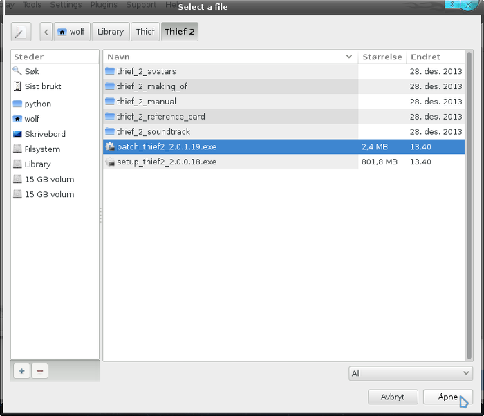The width and height of the screenshot is (484, 416).
Task: Sort by the Navn column header
Action: pos(230,57)
